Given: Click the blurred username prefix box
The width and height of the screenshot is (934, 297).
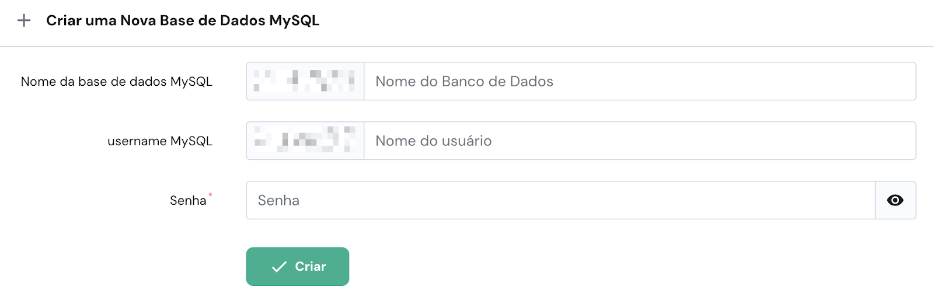Looking at the screenshot, I should (305, 141).
